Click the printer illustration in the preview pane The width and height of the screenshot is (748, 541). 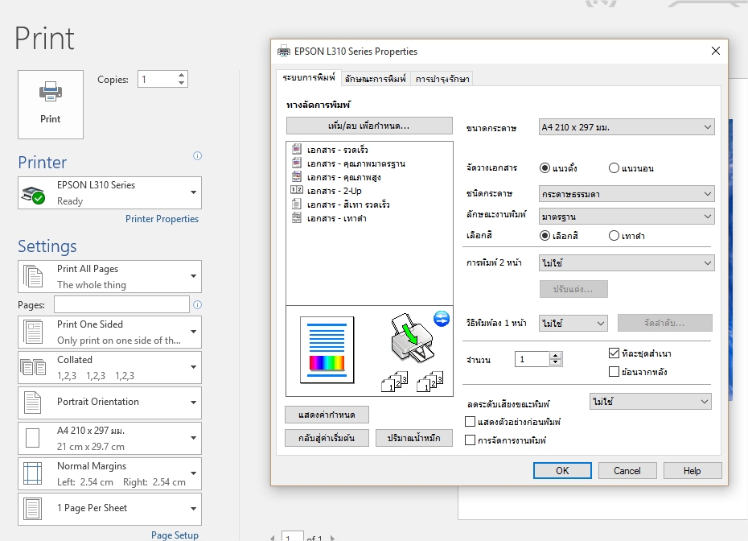[412, 337]
